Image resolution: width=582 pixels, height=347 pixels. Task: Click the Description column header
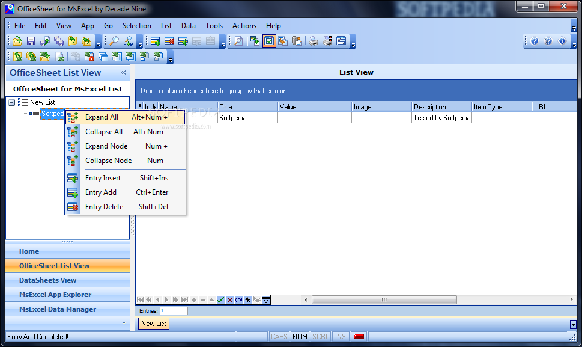[441, 107]
